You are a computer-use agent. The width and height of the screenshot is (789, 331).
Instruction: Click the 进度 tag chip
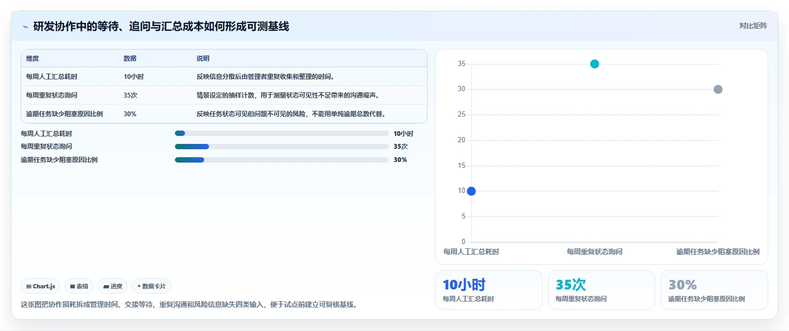point(112,286)
